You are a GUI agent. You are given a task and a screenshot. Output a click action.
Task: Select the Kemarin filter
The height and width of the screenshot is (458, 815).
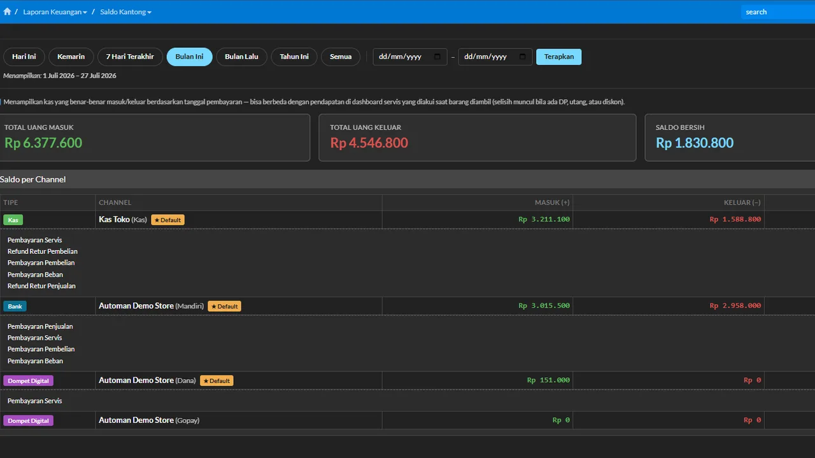[71, 57]
